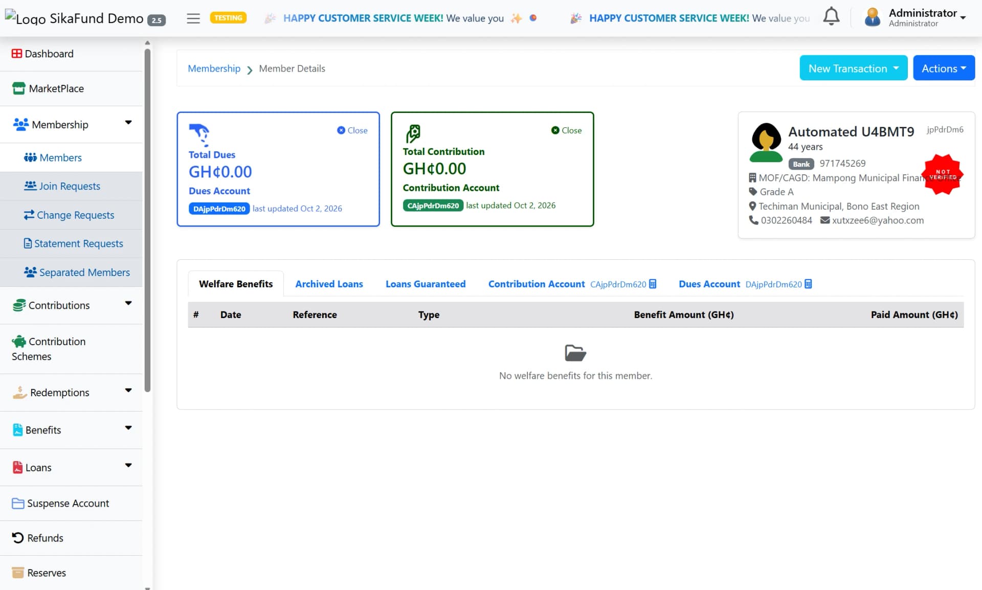Image resolution: width=982 pixels, height=590 pixels.
Task: Click the sidebar scroll-up arrow
Action: click(x=147, y=43)
